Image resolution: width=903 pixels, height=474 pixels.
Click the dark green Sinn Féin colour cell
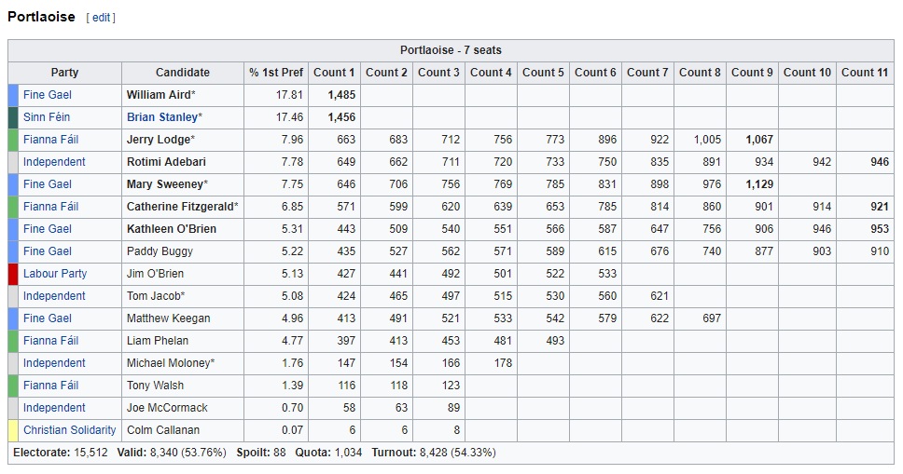point(13,117)
